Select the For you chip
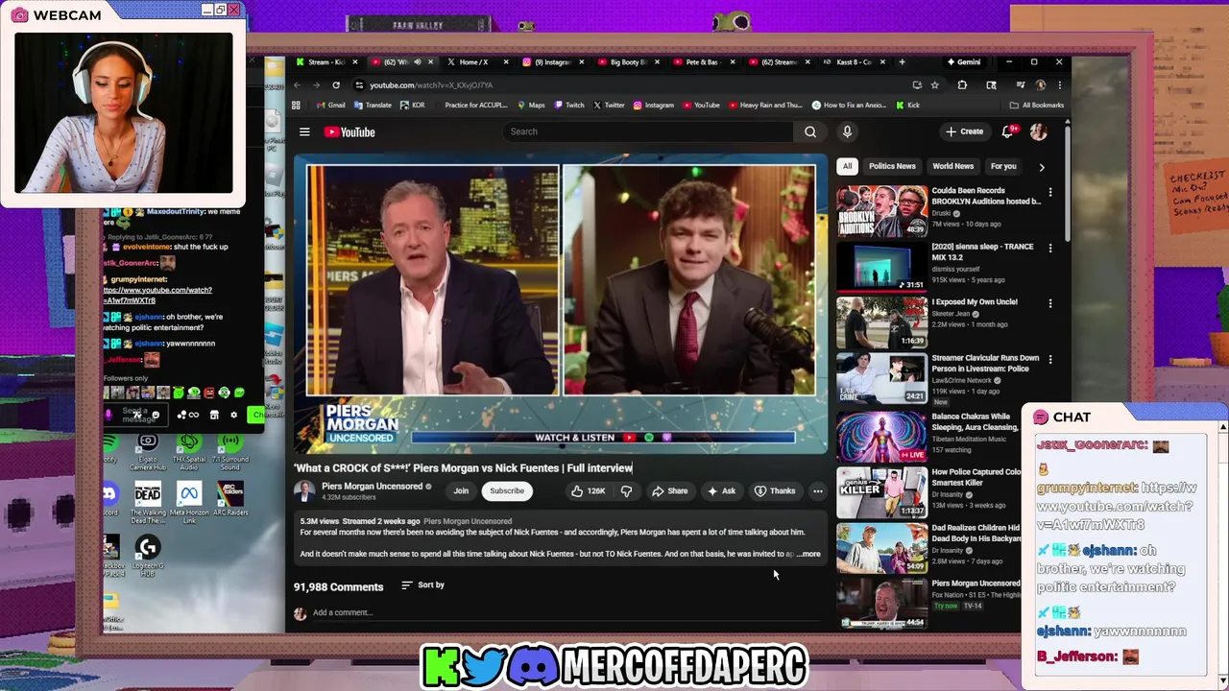1229x691 pixels. tap(1003, 166)
